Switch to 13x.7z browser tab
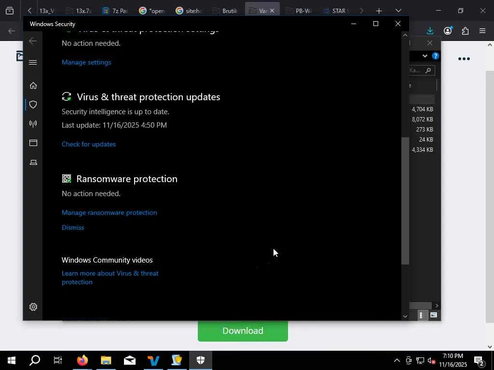 [79, 11]
